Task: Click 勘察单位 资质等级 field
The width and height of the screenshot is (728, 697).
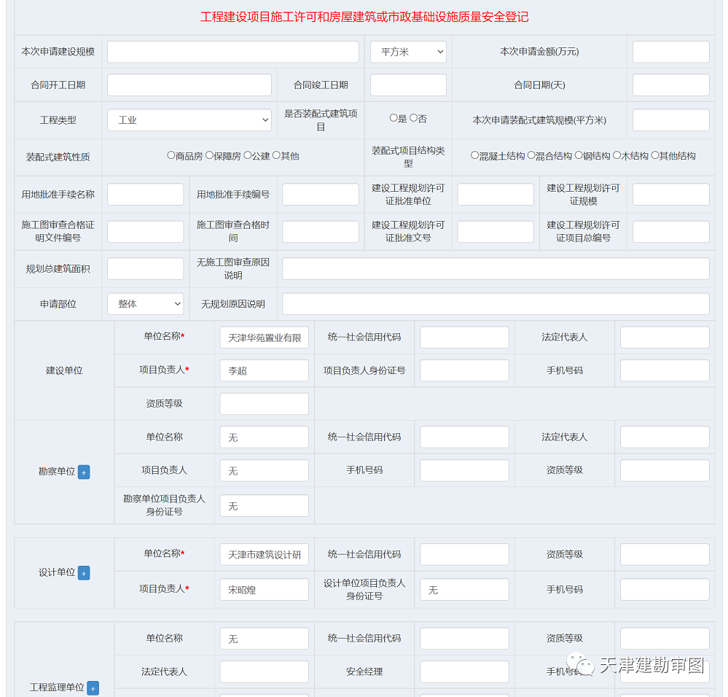Action: click(x=665, y=470)
